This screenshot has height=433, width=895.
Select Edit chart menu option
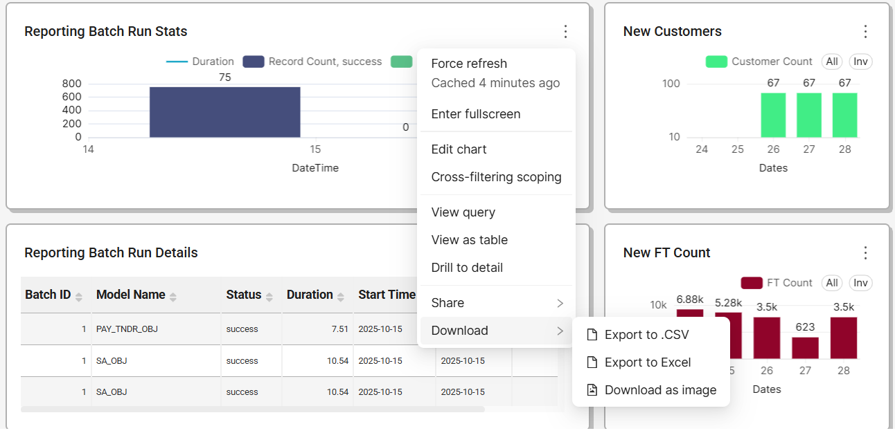459,149
